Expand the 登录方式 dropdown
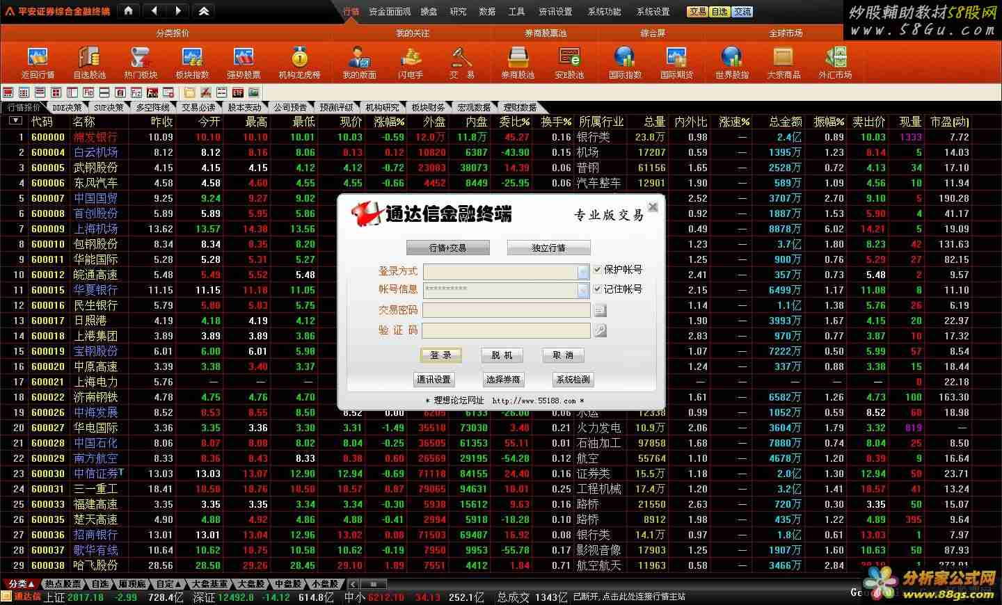1002x605 pixels. (583, 272)
